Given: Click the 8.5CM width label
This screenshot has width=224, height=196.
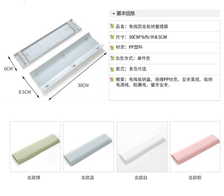Looking at the screenshot, I should (x=25, y=92).
